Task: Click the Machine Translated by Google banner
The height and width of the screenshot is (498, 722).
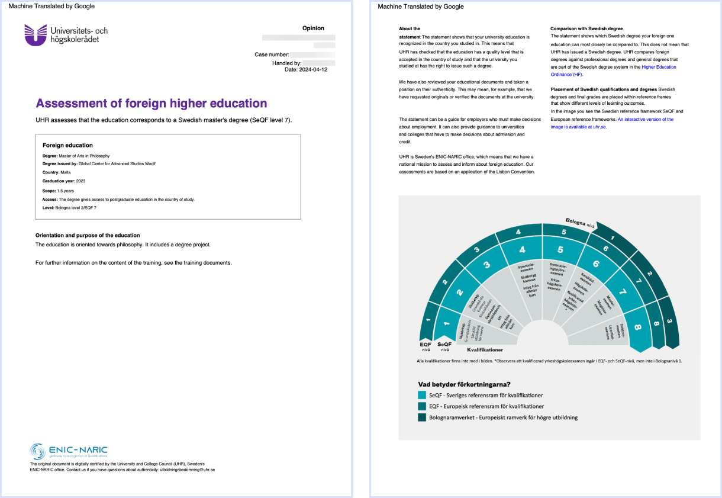Action: coord(52,7)
